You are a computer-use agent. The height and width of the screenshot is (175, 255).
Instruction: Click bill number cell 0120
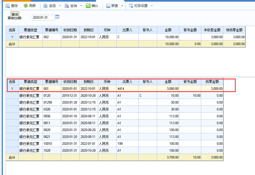click(x=52, y=96)
